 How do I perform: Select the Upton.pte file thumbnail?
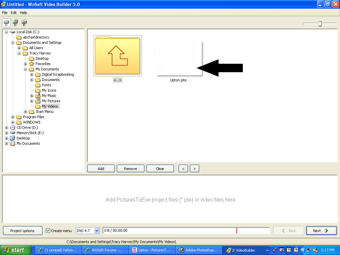coord(178,58)
